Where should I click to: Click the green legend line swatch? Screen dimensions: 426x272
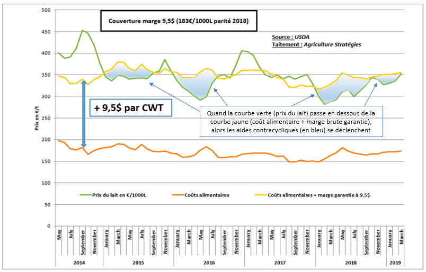coord(86,195)
